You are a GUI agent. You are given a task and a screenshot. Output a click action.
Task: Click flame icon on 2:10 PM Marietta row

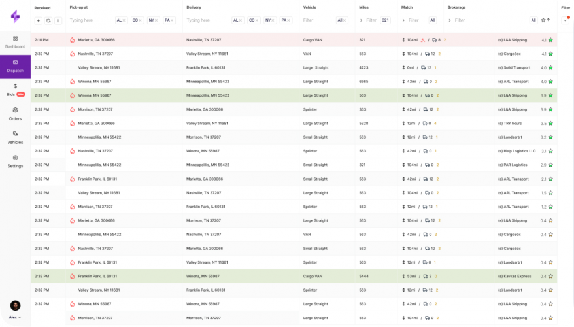[x=72, y=40]
